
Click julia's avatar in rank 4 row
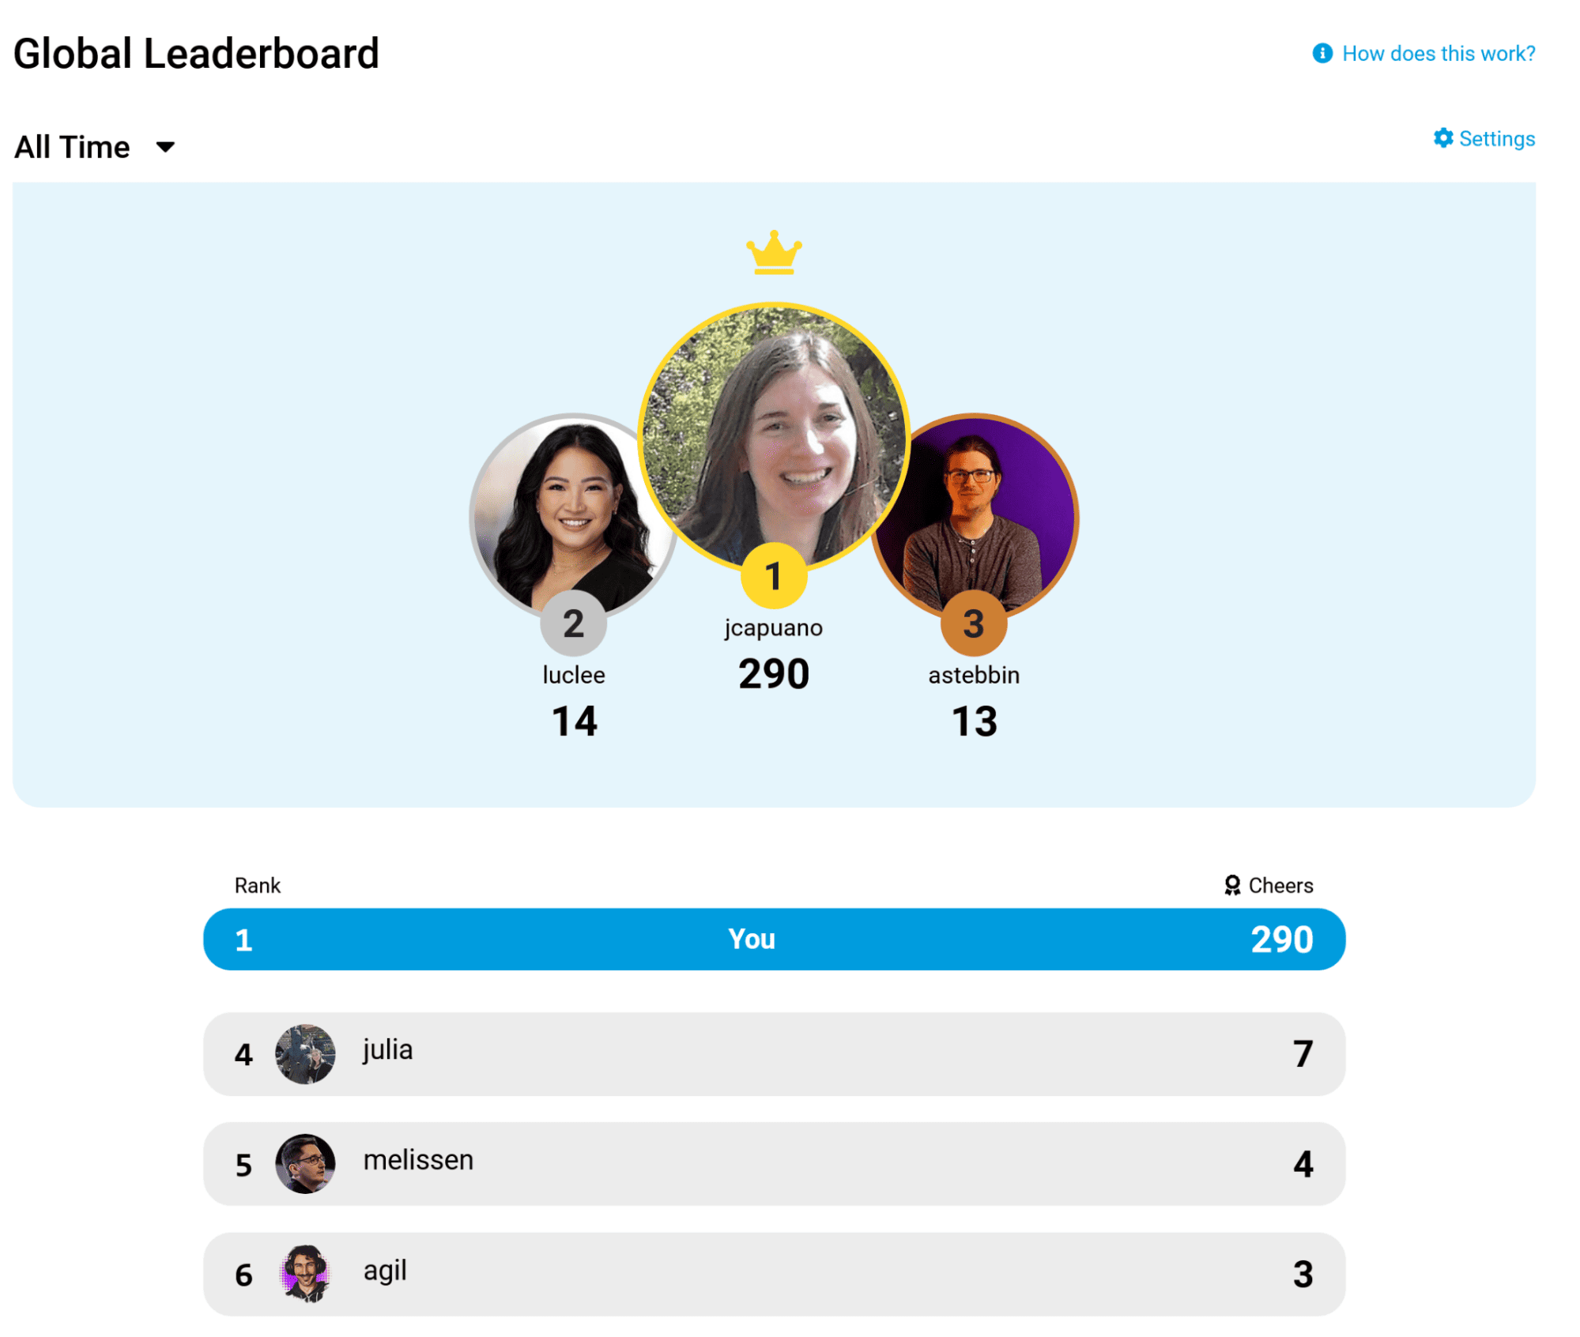tap(305, 1054)
